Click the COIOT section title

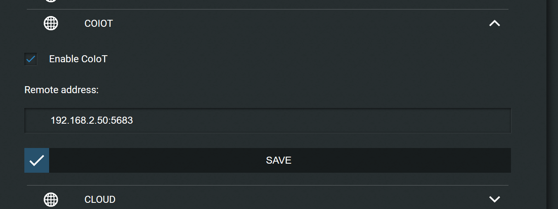tap(99, 23)
